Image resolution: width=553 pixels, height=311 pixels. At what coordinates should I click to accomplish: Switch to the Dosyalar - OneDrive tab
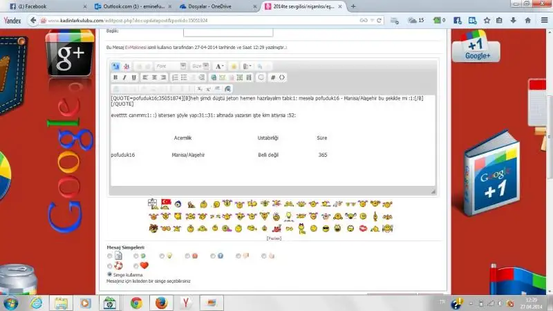[x=214, y=6]
